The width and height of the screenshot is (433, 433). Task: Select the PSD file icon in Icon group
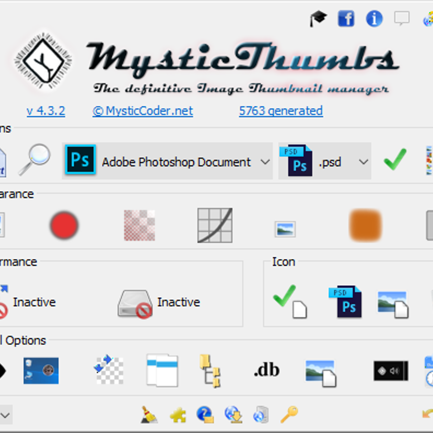click(x=345, y=302)
